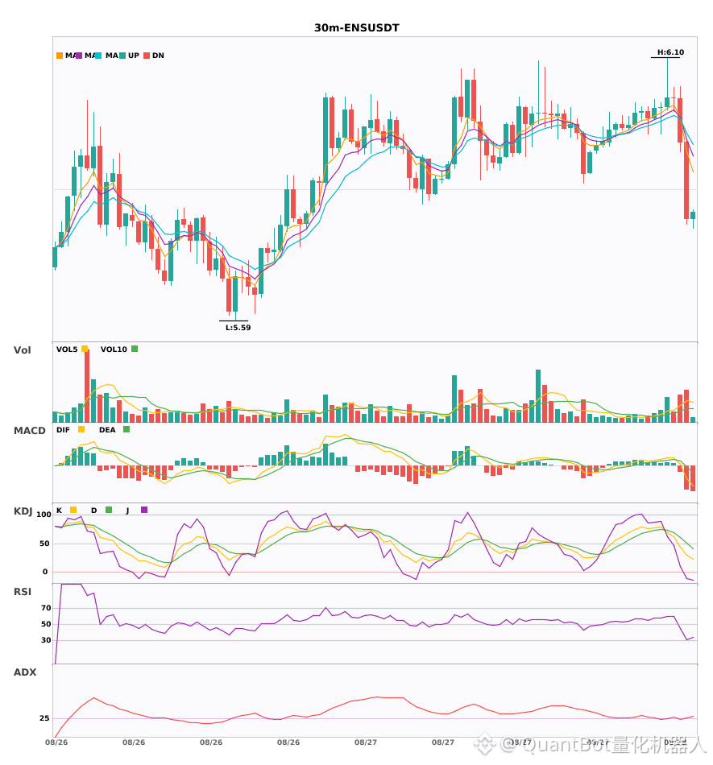Viewport: 713px width, 765px height.
Task: Click the RSI axis value 70
Action: [x=46, y=608]
